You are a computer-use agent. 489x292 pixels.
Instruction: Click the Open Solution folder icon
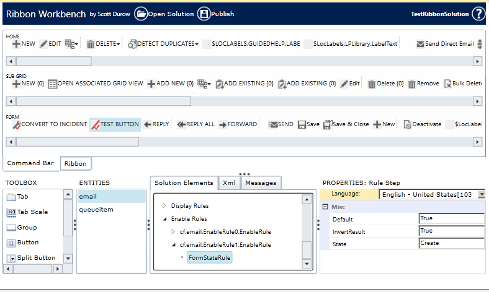pos(141,14)
